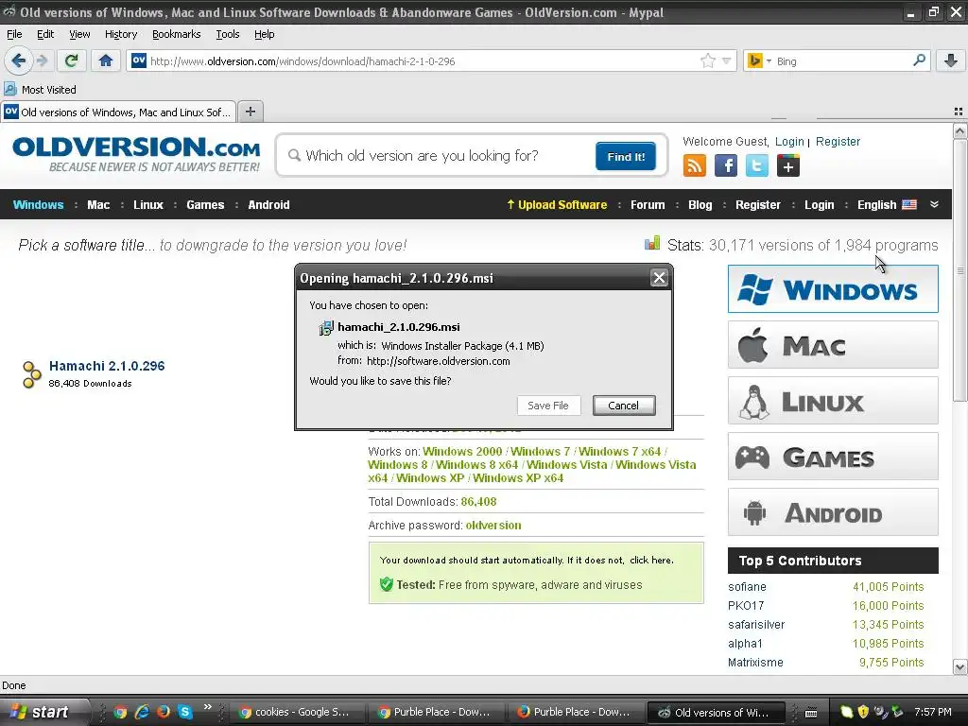
Task: Select Mac in the black navigation bar
Action: (98, 204)
